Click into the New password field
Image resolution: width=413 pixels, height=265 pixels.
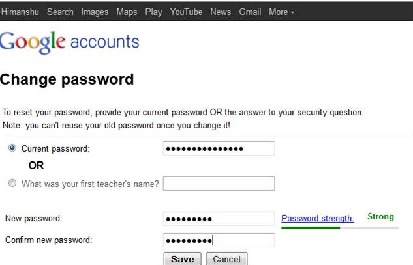219,219
